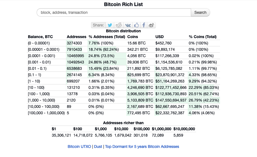Viewport: 257px width, 157px height.
Task: Open Top Dormant for 5 years Bitcoin Addresses
Action: tap(142, 147)
